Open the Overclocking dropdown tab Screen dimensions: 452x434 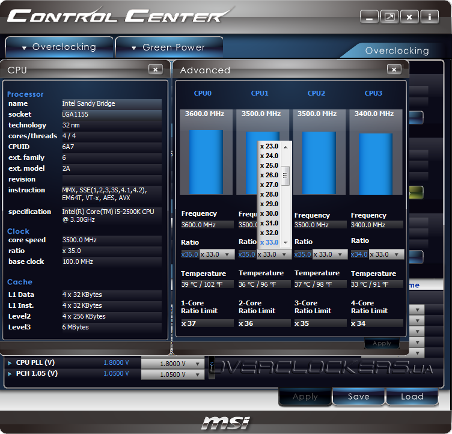(59, 47)
